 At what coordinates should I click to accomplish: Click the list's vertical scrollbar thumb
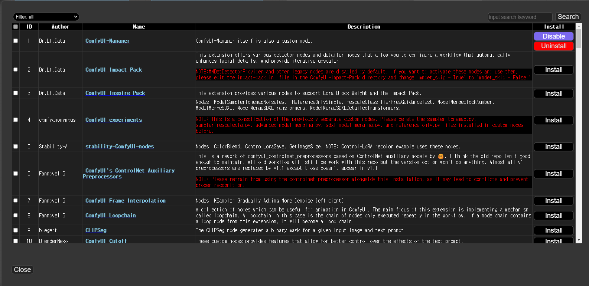[x=579, y=39]
